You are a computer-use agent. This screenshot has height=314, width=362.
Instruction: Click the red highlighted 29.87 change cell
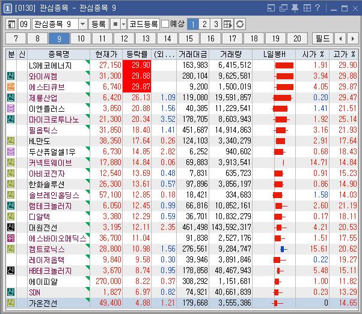[137, 86]
